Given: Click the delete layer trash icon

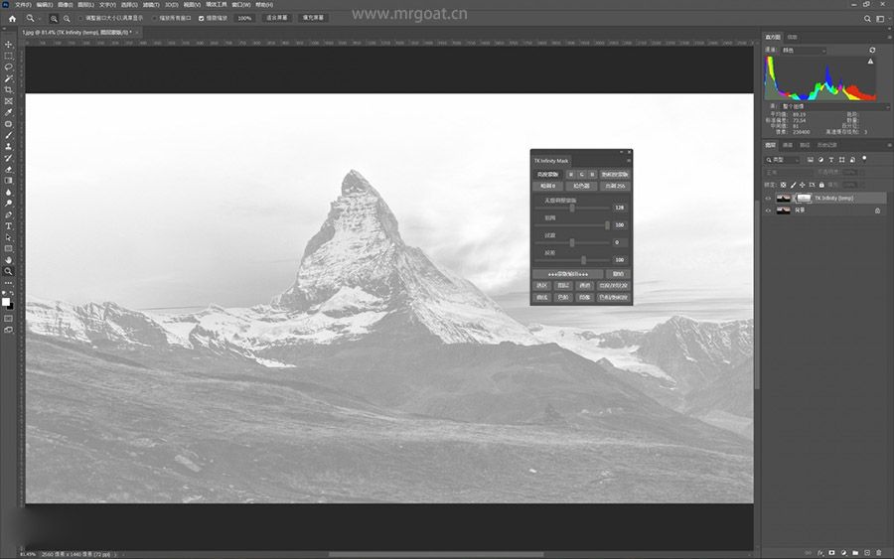Looking at the screenshot, I should [x=878, y=552].
